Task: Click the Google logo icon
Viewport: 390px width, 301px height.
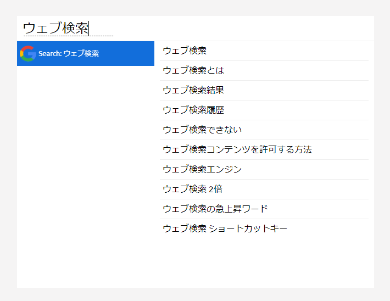Action: [28, 53]
